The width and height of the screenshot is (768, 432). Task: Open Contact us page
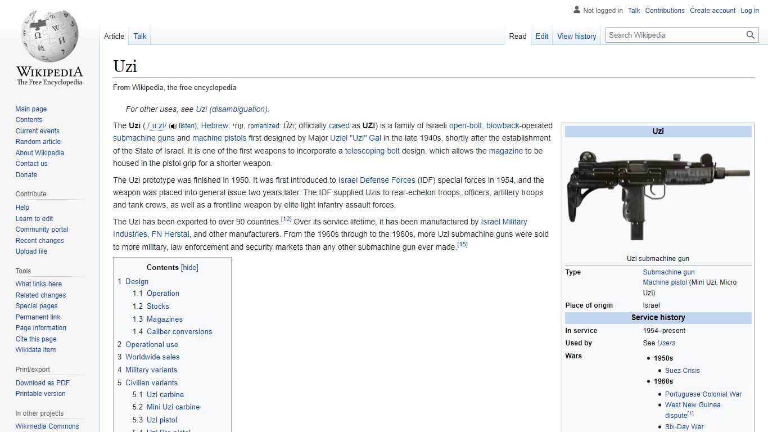click(x=31, y=164)
